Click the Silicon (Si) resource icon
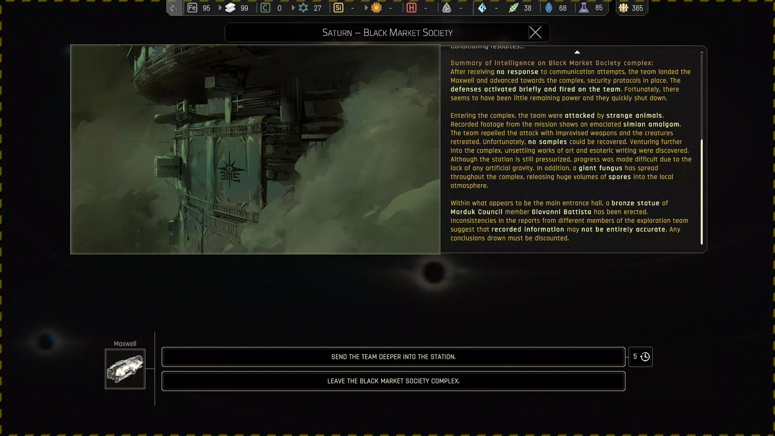Viewport: 775px width, 436px height. pos(338,8)
